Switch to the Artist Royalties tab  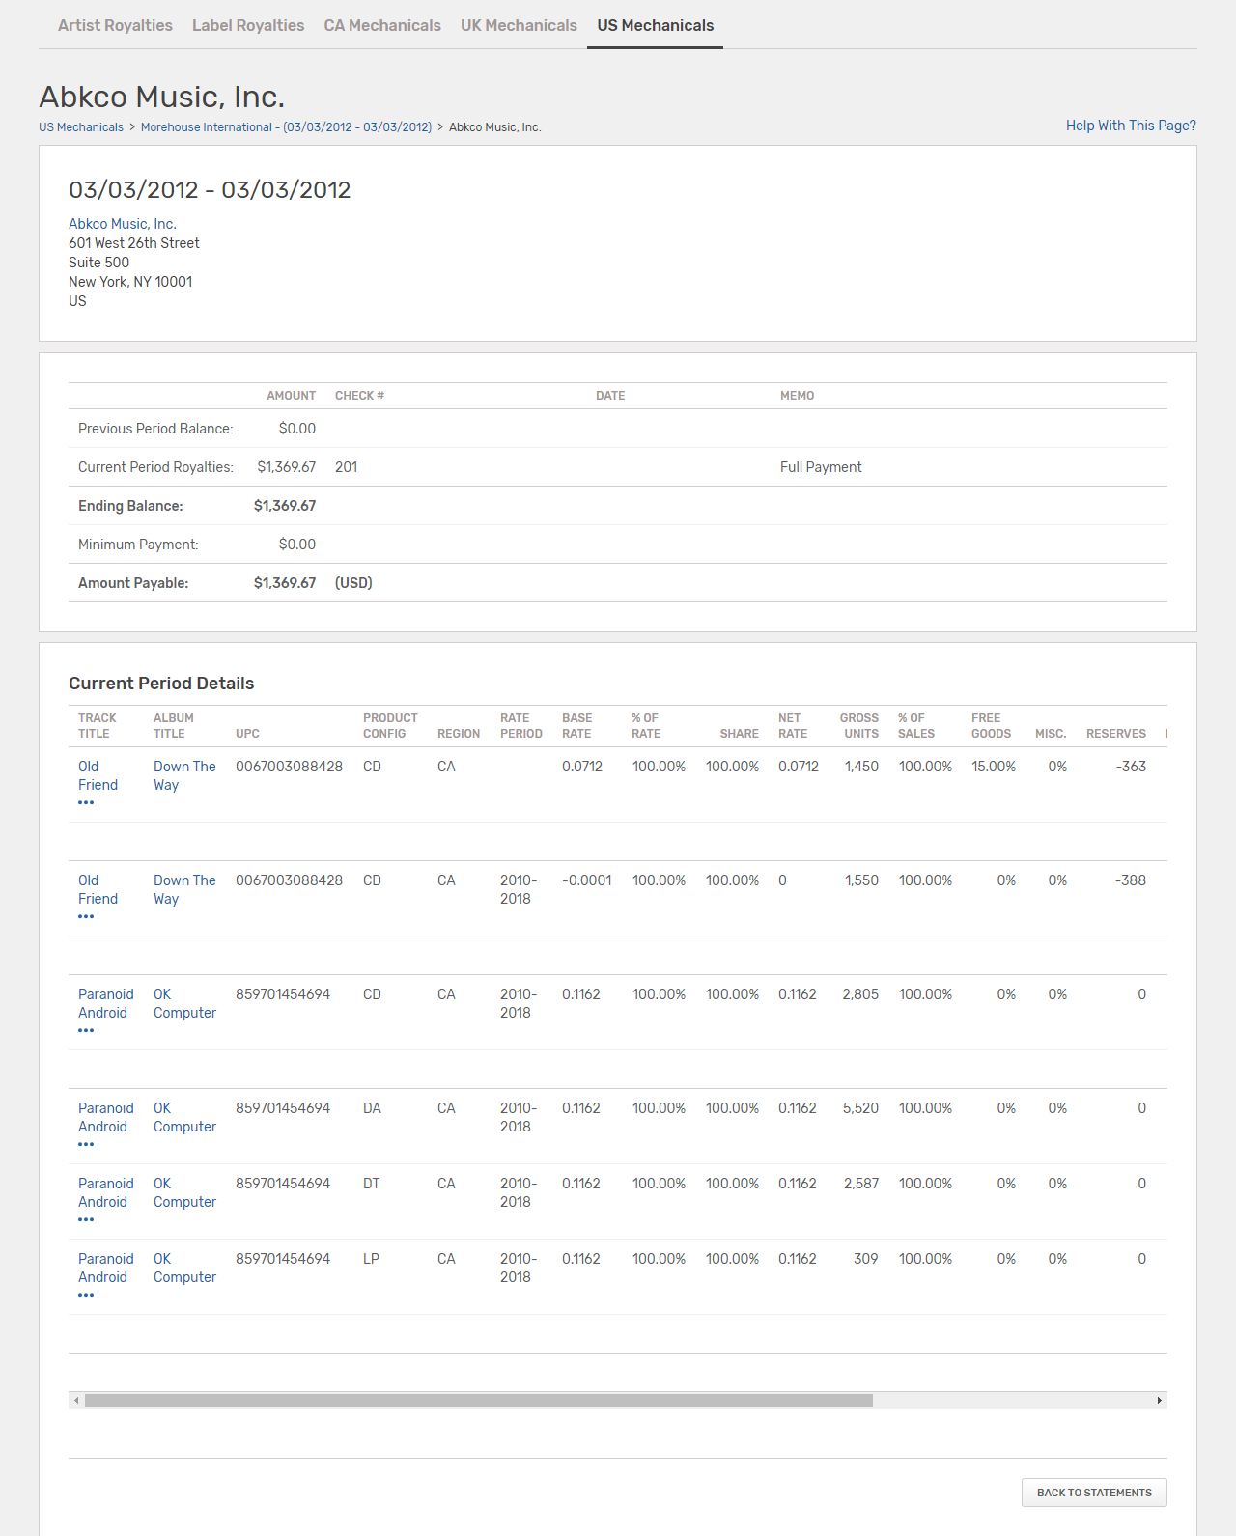pyautogui.click(x=115, y=25)
